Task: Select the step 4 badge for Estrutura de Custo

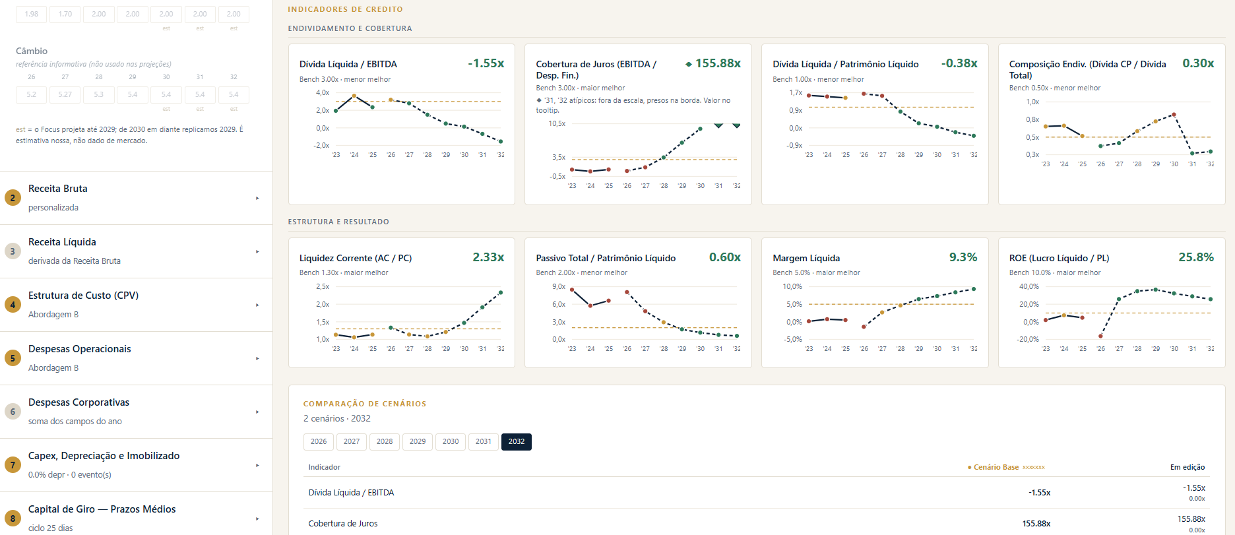Action: coord(13,305)
